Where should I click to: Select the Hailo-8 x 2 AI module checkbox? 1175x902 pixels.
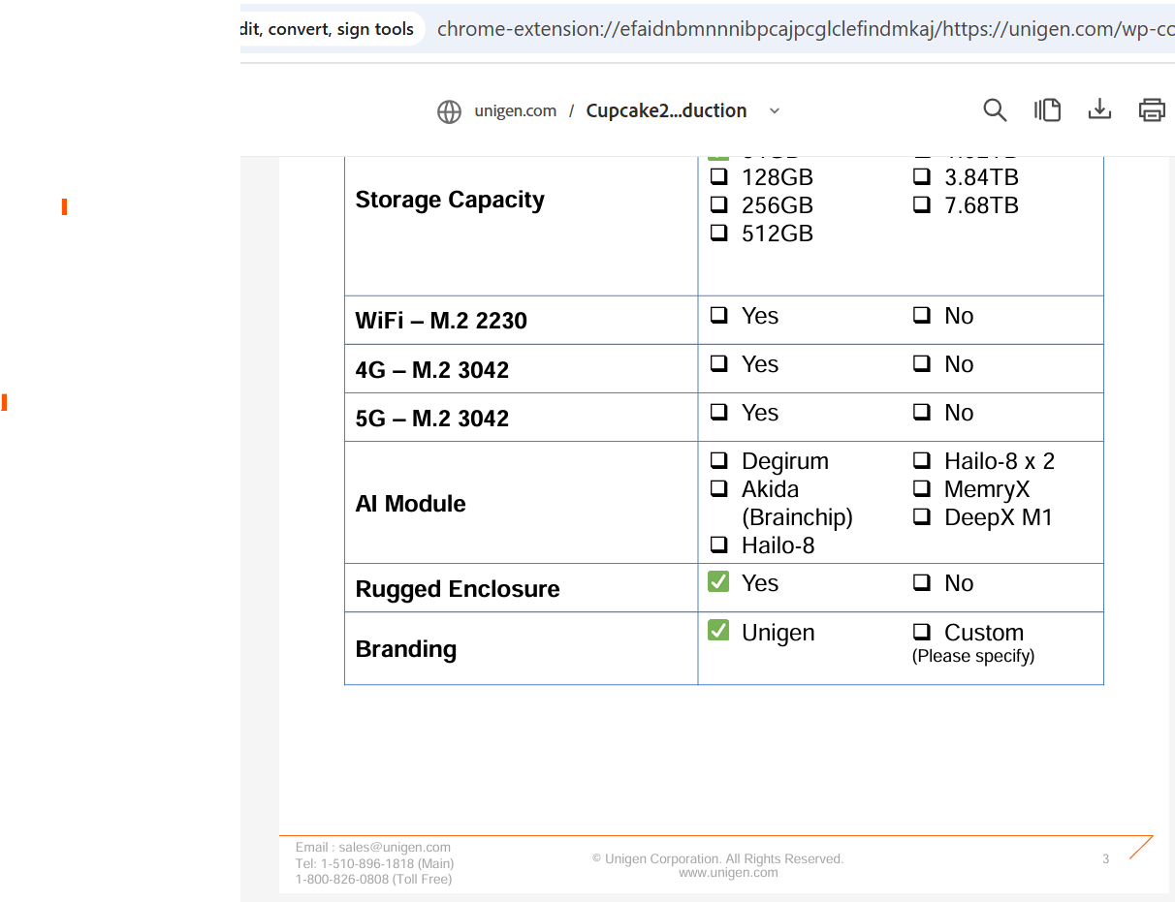(x=922, y=461)
